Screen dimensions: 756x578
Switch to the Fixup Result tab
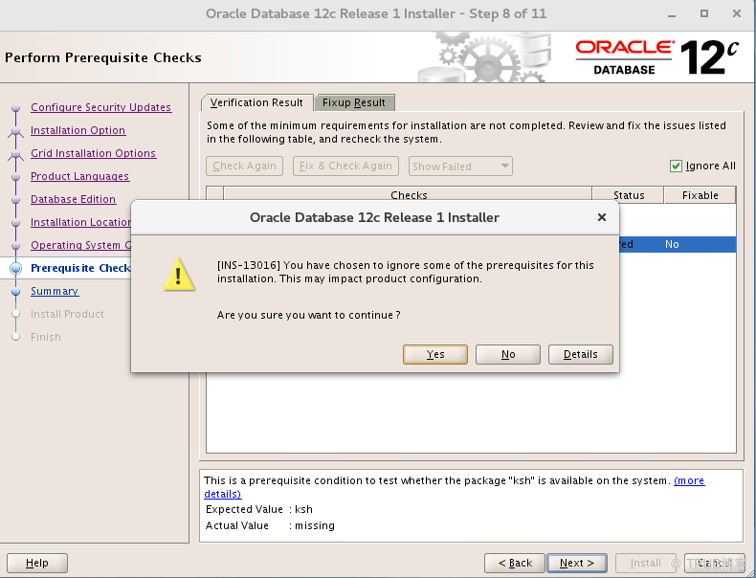coord(354,102)
